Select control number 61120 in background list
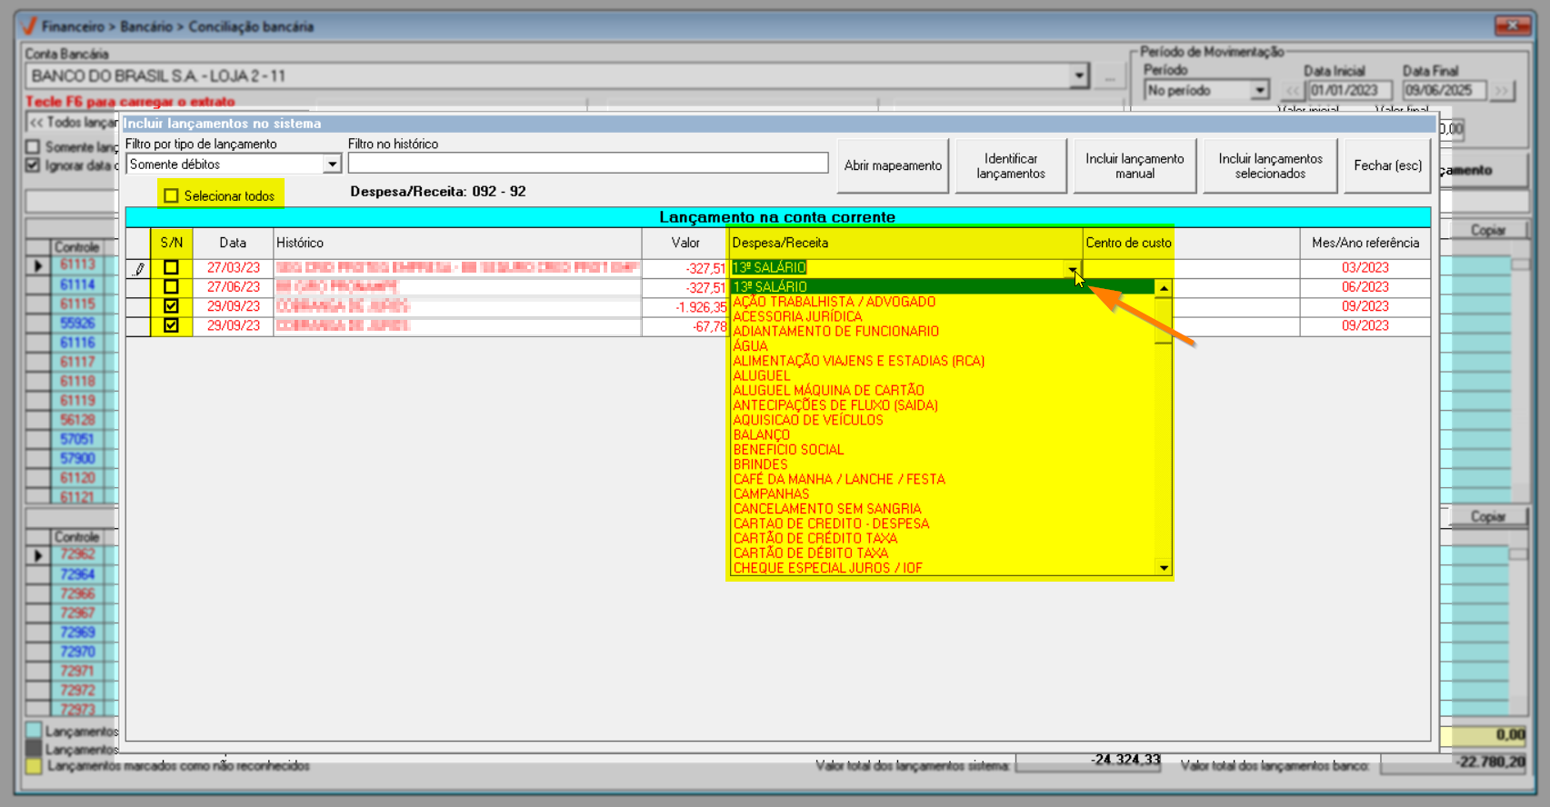1550x807 pixels. (78, 477)
